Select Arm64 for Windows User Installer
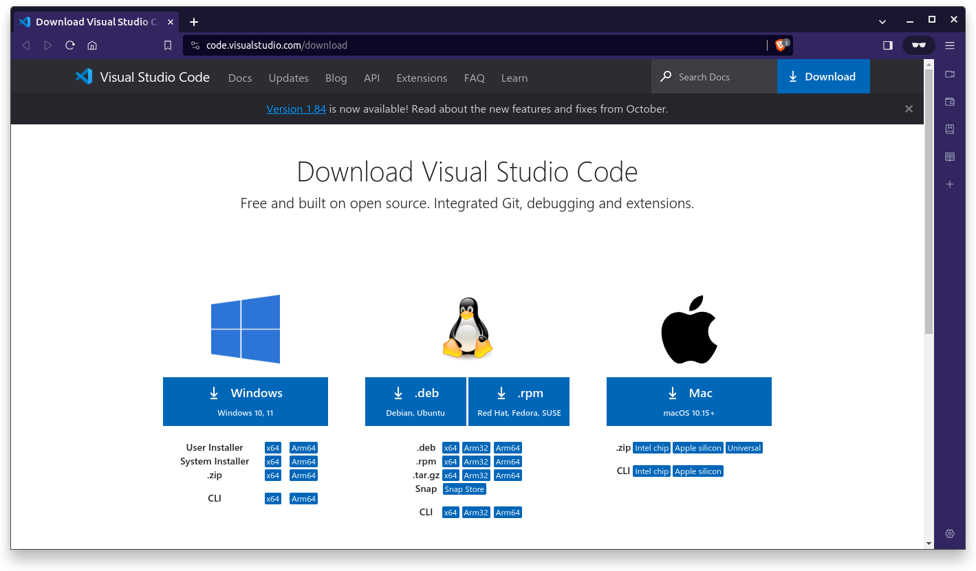976x571 pixels. click(303, 448)
